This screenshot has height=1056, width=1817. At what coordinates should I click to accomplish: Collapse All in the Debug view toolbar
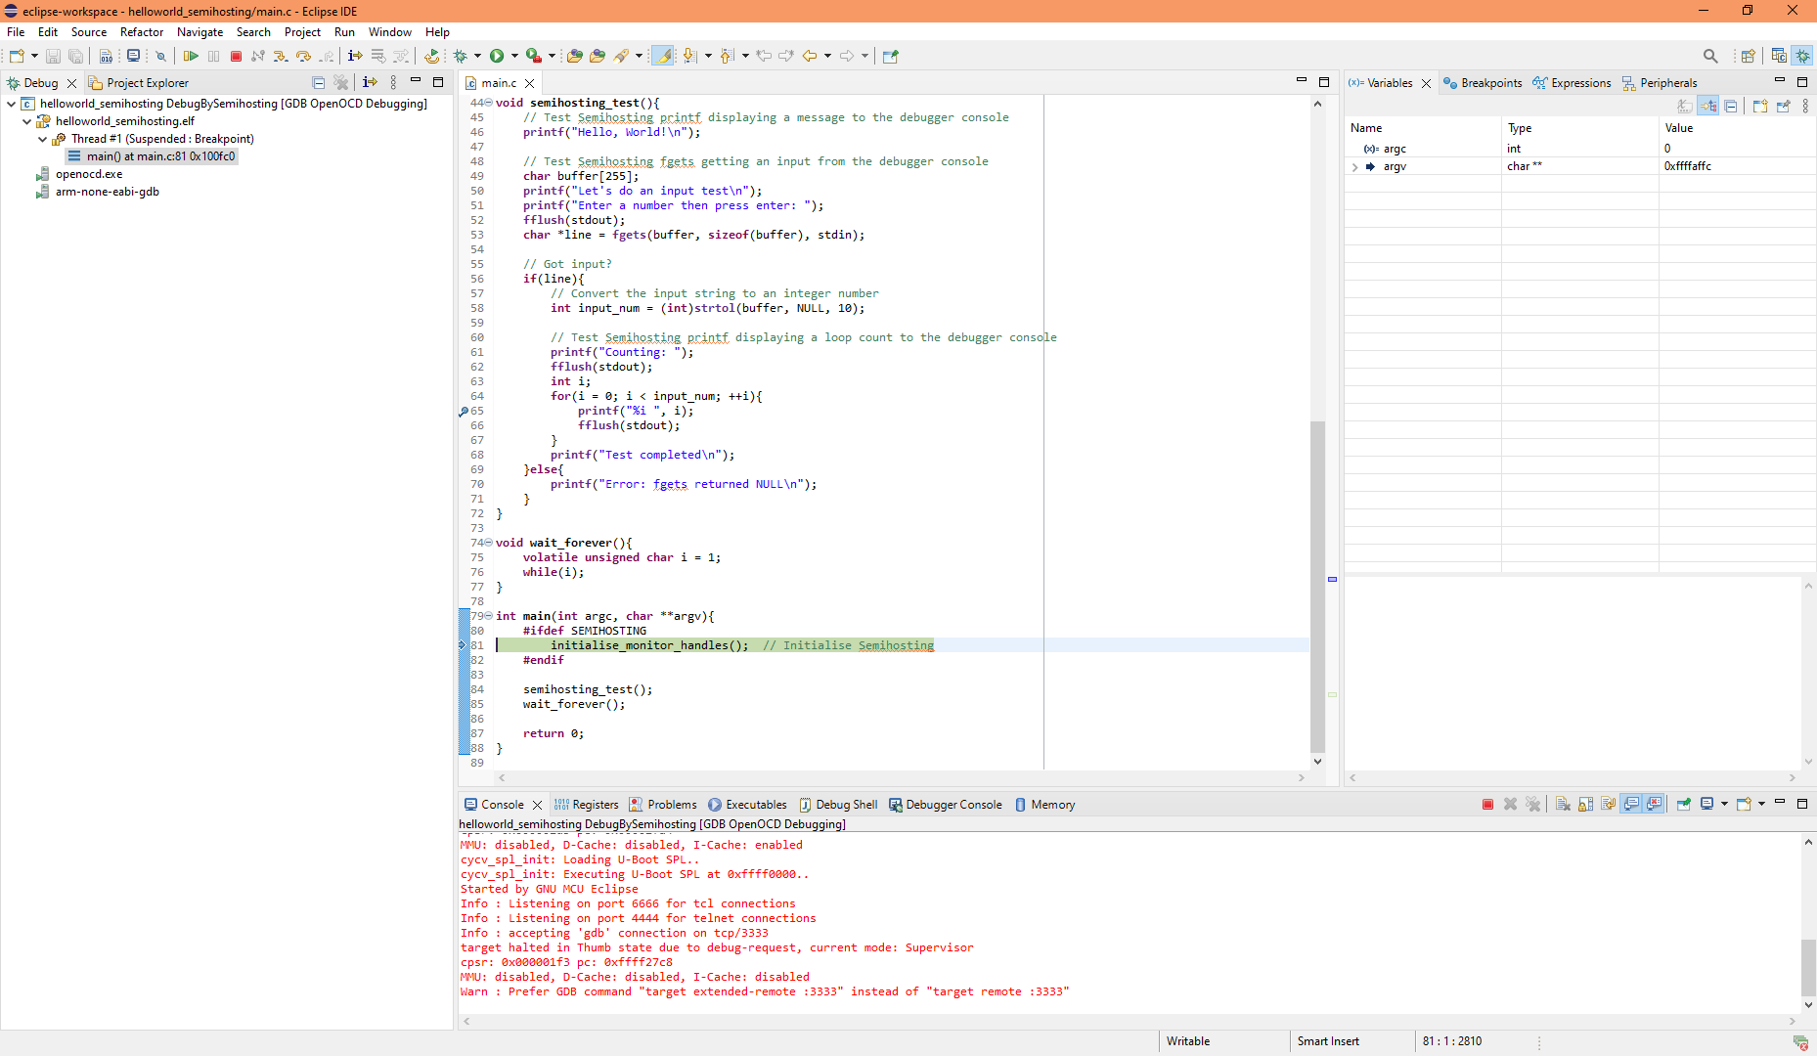pyautogui.click(x=319, y=82)
